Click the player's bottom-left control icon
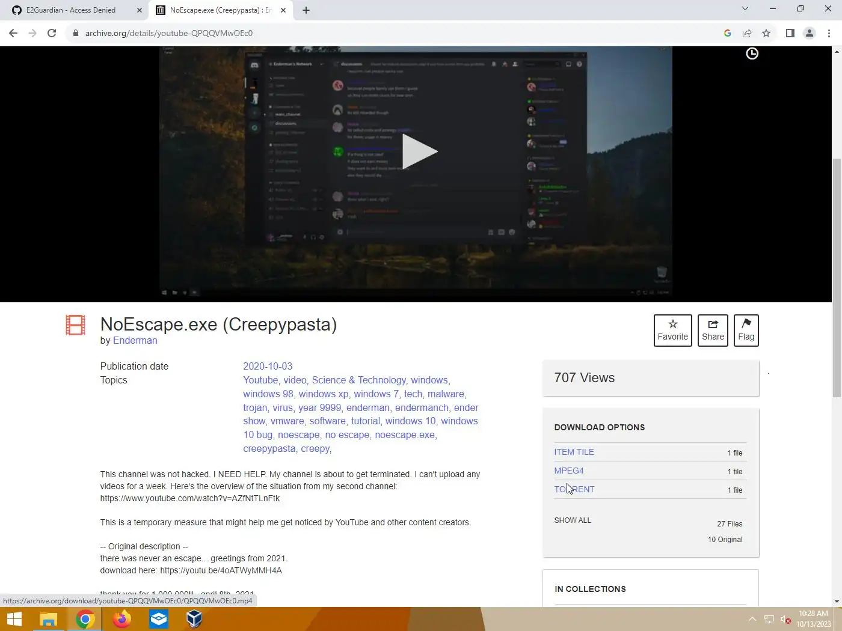 point(164,293)
